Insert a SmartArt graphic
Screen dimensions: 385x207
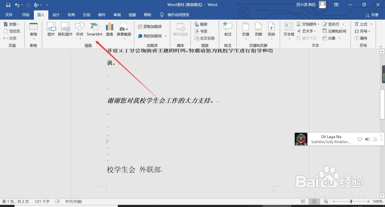tap(95, 29)
